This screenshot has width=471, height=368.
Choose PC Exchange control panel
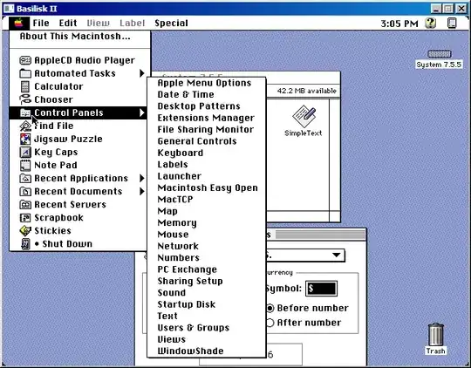tap(207, 269)
